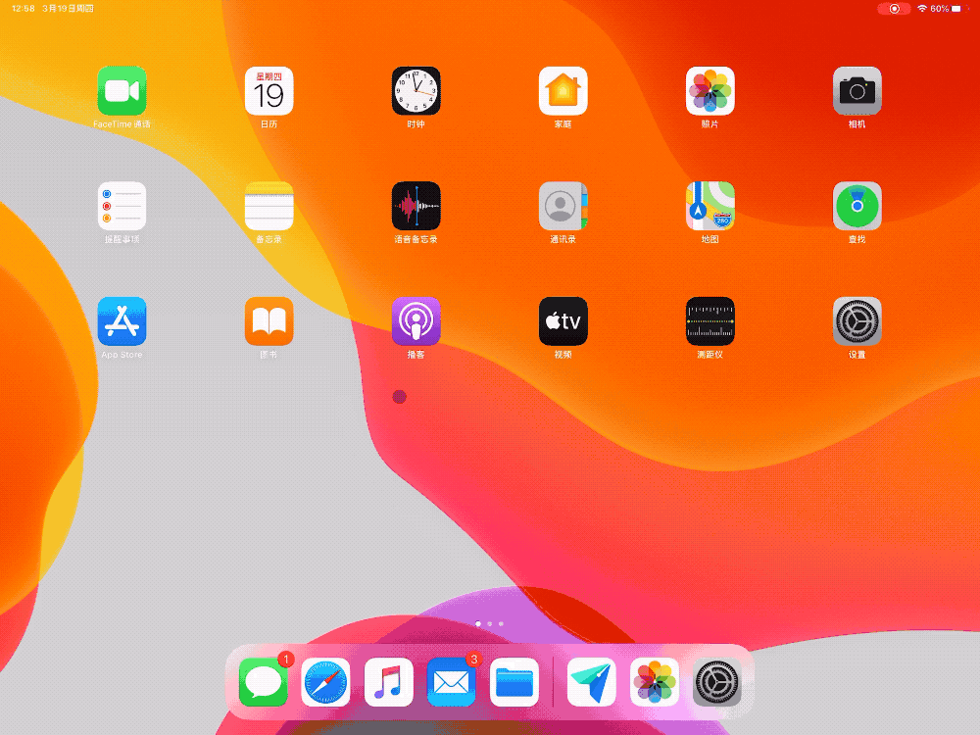The image size is (980, 735).
Task: Open the Find My (查找) app
Action: click(x=857, y=206)
